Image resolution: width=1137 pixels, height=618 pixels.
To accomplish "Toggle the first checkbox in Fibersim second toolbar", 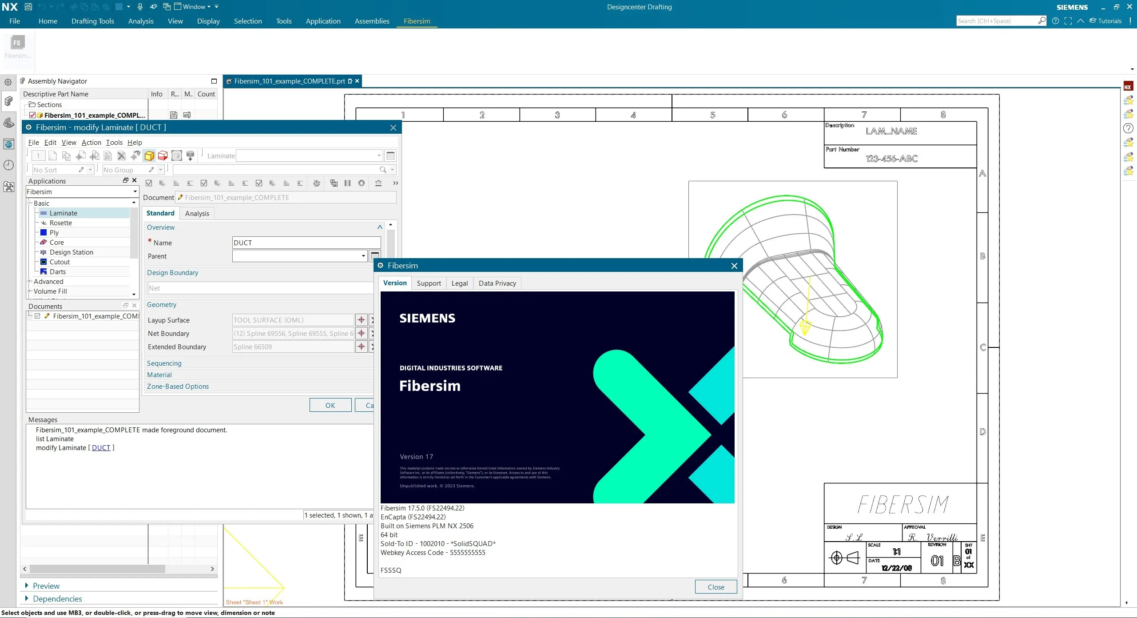I will click(149, 183).
